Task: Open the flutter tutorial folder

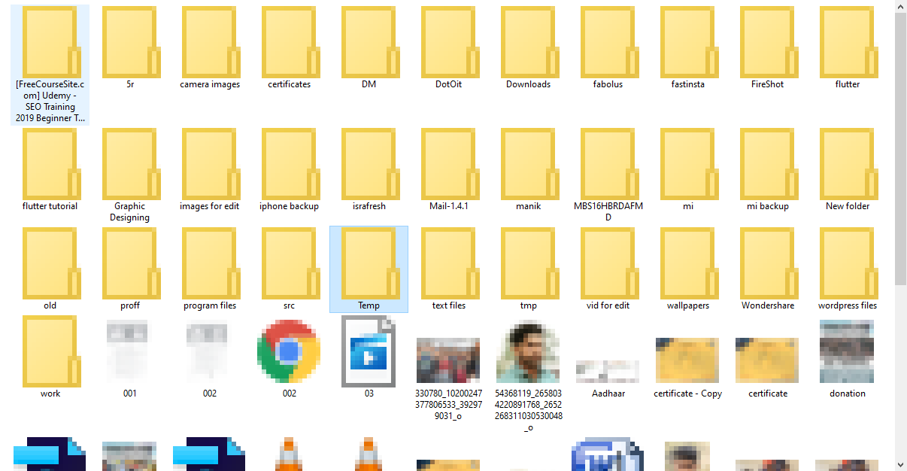Action: click(x=50, y=166)
